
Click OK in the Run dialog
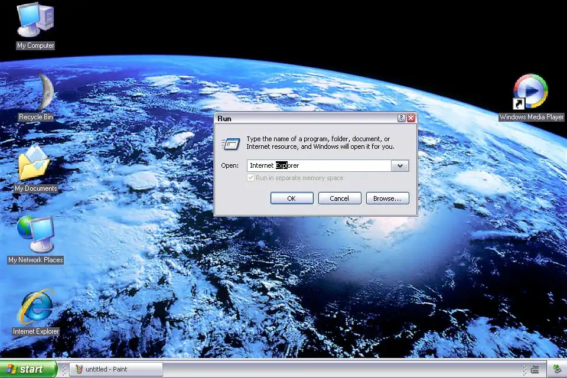point(292,198)
